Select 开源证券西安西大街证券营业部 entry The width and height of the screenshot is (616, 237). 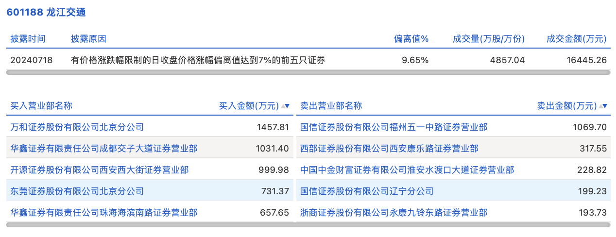(x=100, y=170)
